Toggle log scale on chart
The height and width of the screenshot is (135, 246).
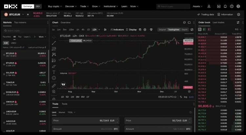(x=186, y=97)
